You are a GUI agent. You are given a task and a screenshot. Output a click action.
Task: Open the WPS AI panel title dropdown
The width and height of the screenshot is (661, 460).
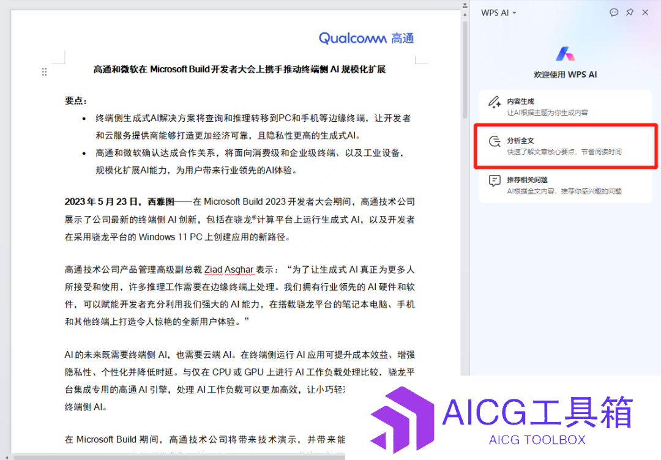point(499,13)
